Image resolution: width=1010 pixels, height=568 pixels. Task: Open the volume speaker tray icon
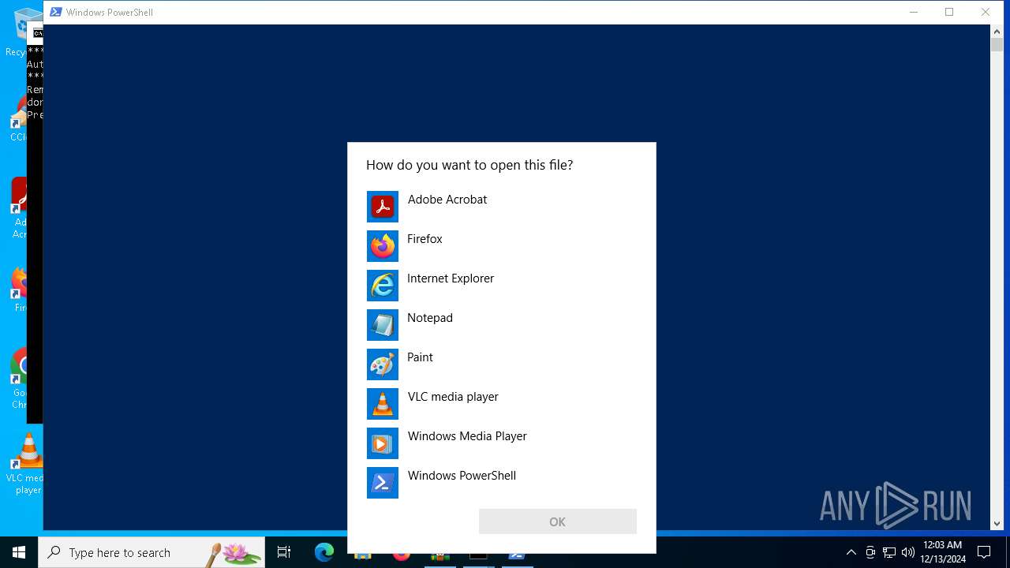907,552
